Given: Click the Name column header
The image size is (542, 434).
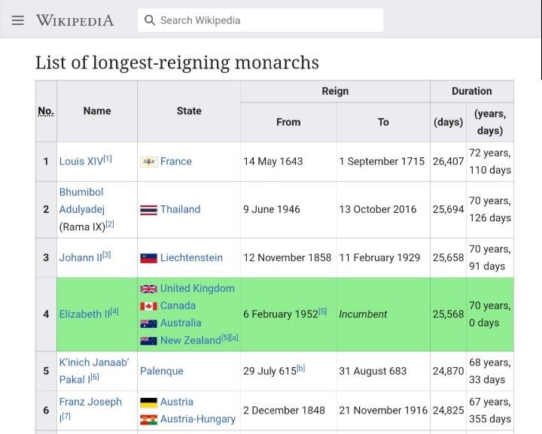Looking at the screenshot, I should 97,111.
